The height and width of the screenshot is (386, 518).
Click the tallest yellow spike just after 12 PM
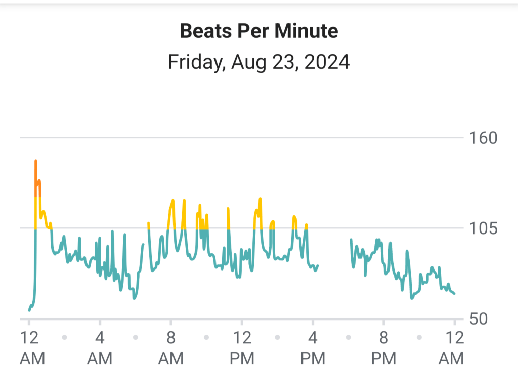point(260,201)
